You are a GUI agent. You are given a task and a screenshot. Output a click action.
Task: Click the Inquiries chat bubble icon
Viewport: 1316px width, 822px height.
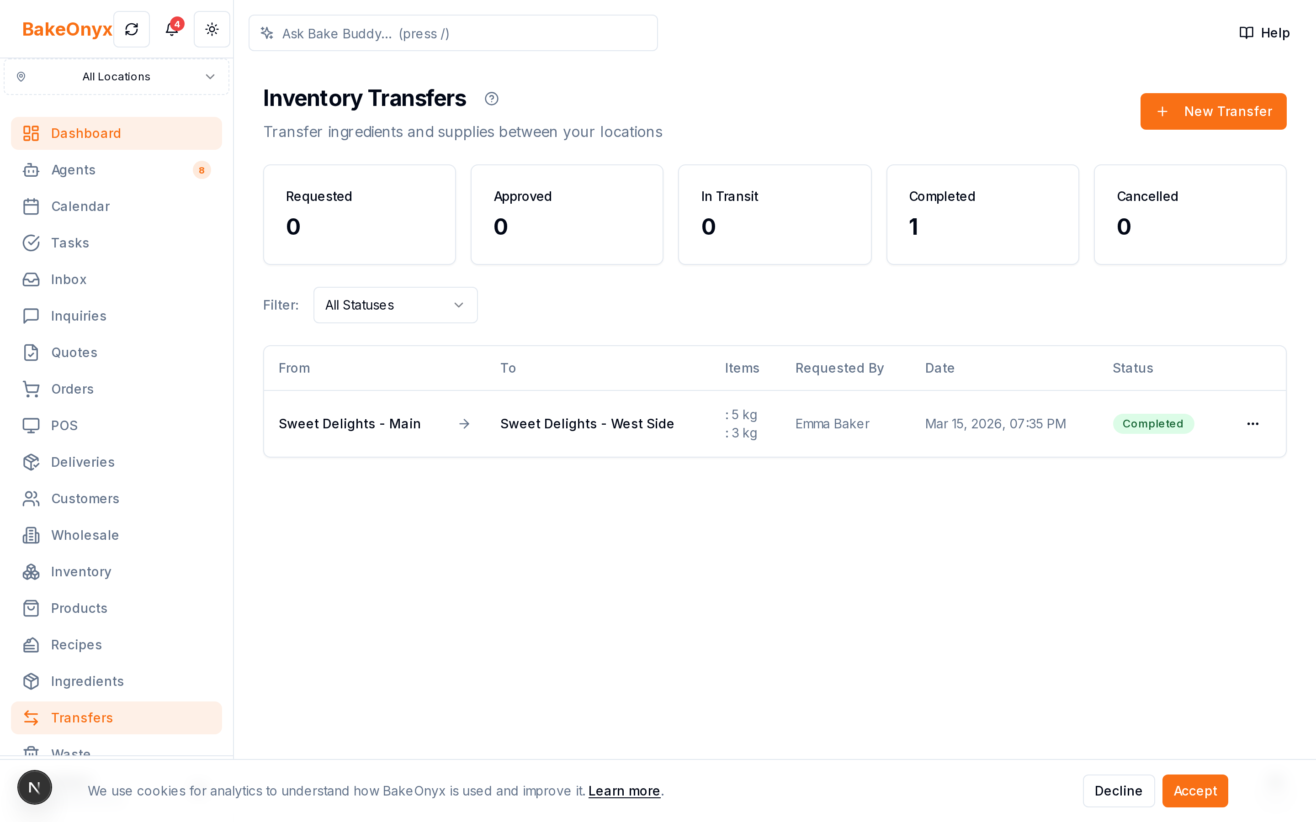(31, 316)
